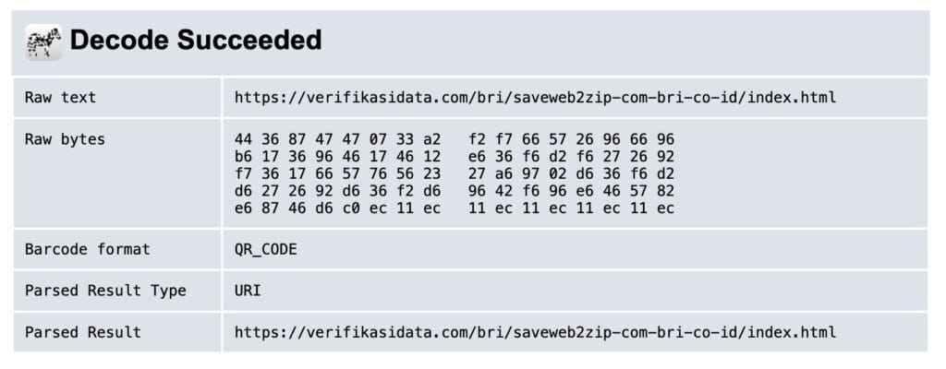Image resolution: width=946 pixels, height=369 pixels.
Task: Click the first line of raw bytes
Action: [455, 140]
